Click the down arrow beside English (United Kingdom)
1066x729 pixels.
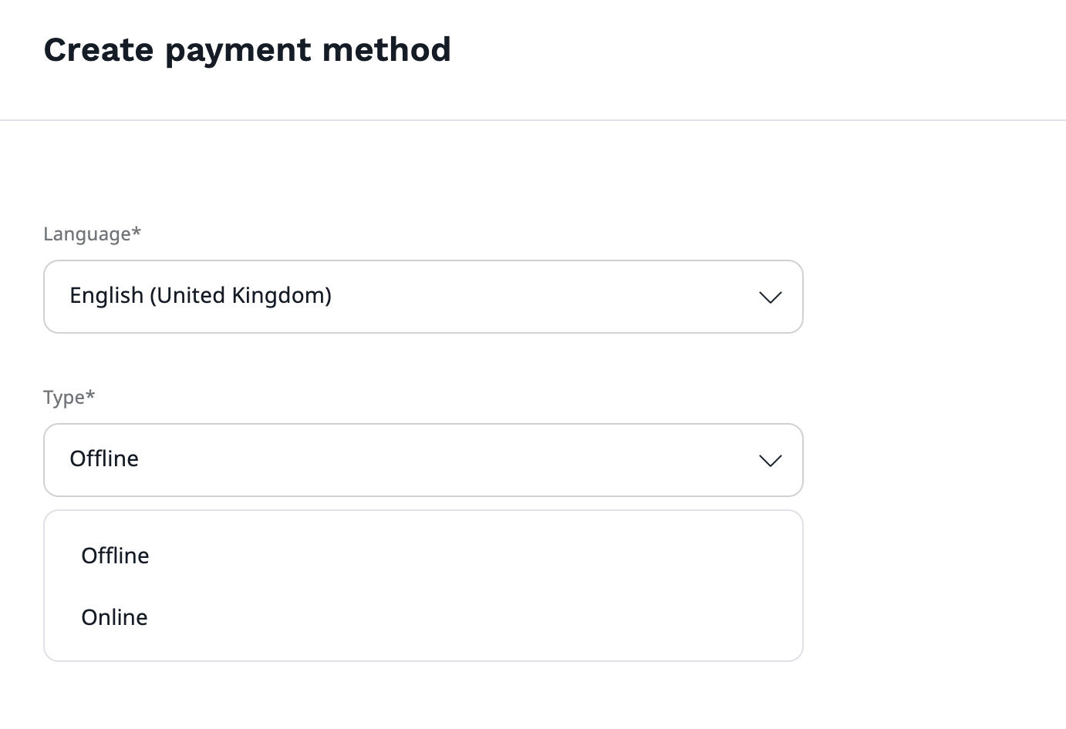[x=770, y=297]
